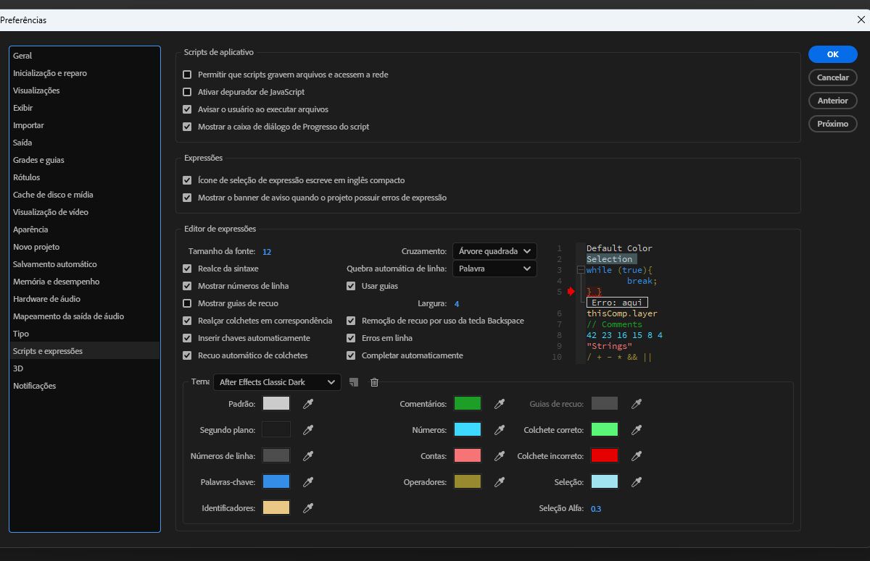Uncheck Mostrar o banner de aviso checkbox

[x=187, y=198]
